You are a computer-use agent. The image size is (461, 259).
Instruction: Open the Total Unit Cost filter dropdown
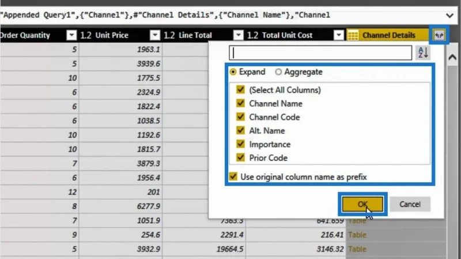click(x=339, y=35)
